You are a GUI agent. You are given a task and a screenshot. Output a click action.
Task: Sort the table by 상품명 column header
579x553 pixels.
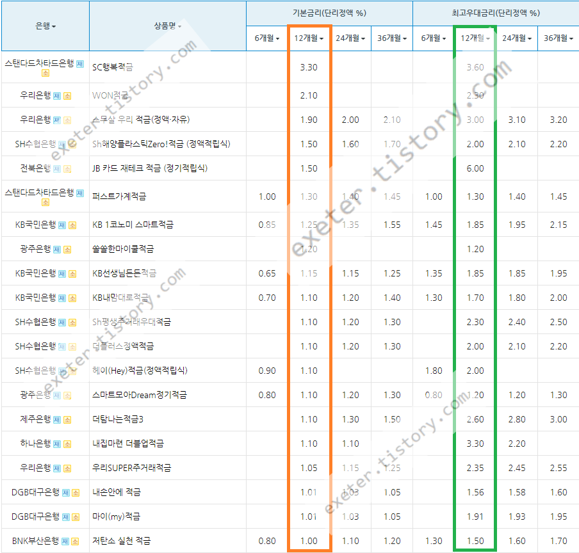pos(168,26)
